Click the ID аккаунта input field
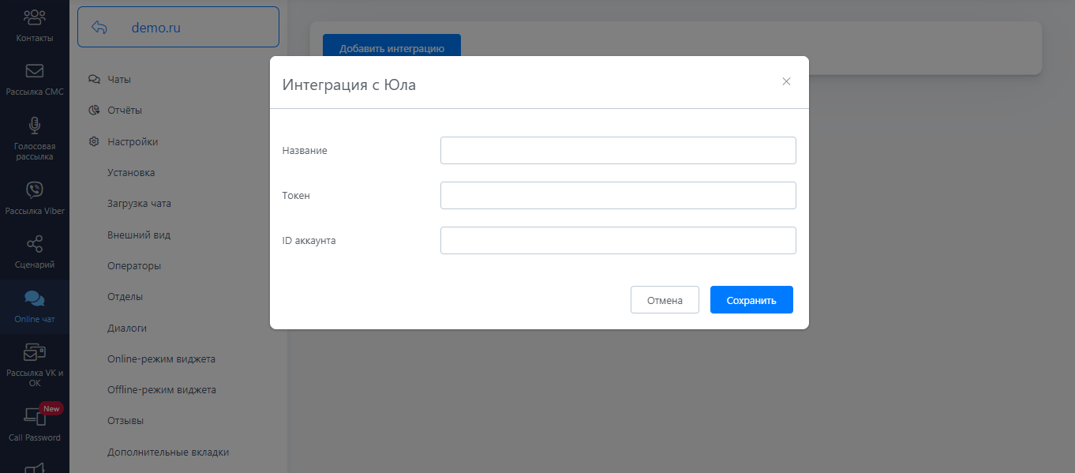Screen dimensions: 1075x473 (618, 240)
